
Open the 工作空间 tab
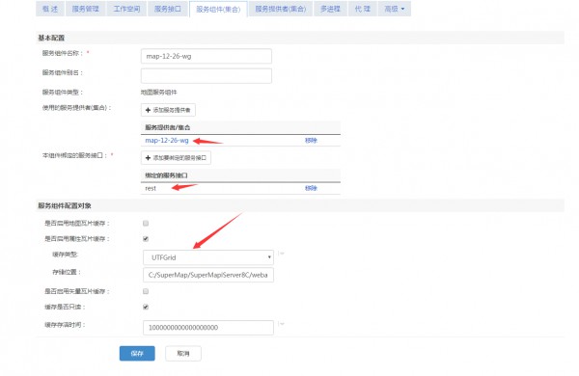[x=126, y=9]
